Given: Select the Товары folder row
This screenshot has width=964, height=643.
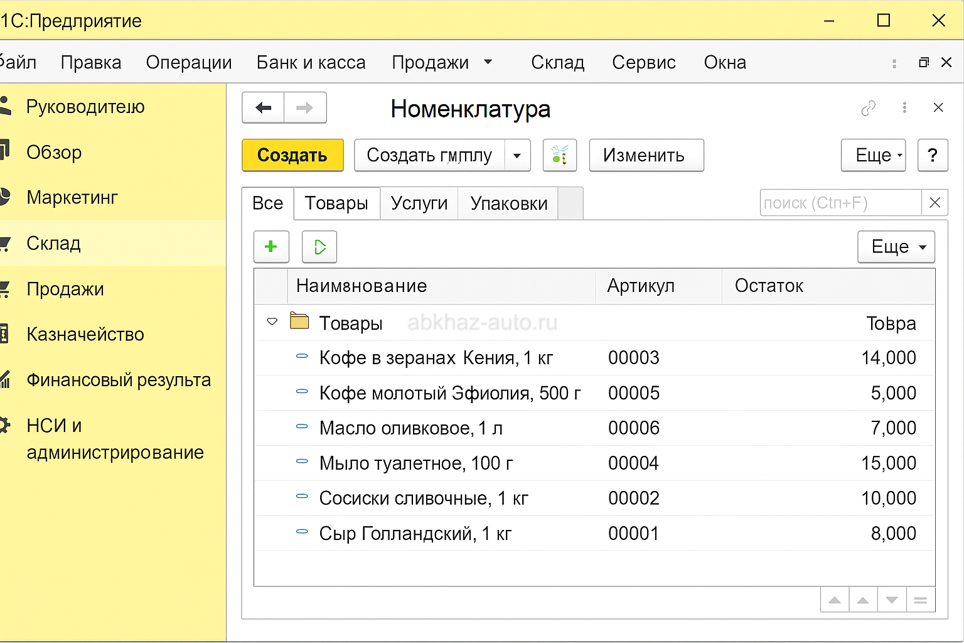Looking at the screenshot, I should [x=594, y=323].
